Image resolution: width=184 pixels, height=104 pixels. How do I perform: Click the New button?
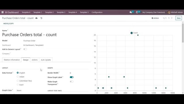coord(179,18)
